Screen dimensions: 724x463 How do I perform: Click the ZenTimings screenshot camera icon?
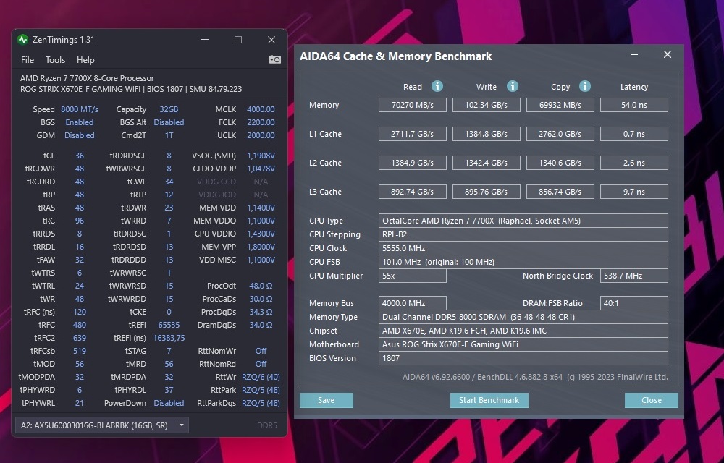pyautogui.click(x=274, y=59)
